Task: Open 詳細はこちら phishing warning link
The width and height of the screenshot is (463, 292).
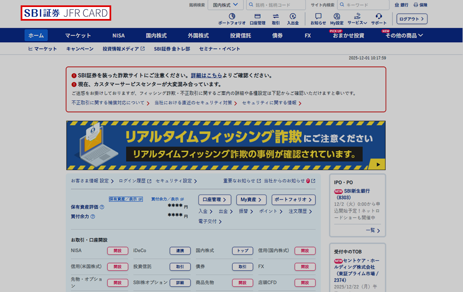Action: 207,75
